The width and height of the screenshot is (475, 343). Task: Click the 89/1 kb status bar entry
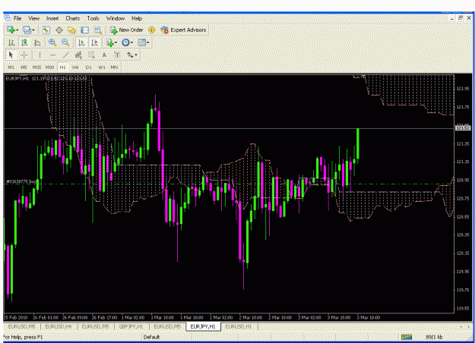(434, 337)
